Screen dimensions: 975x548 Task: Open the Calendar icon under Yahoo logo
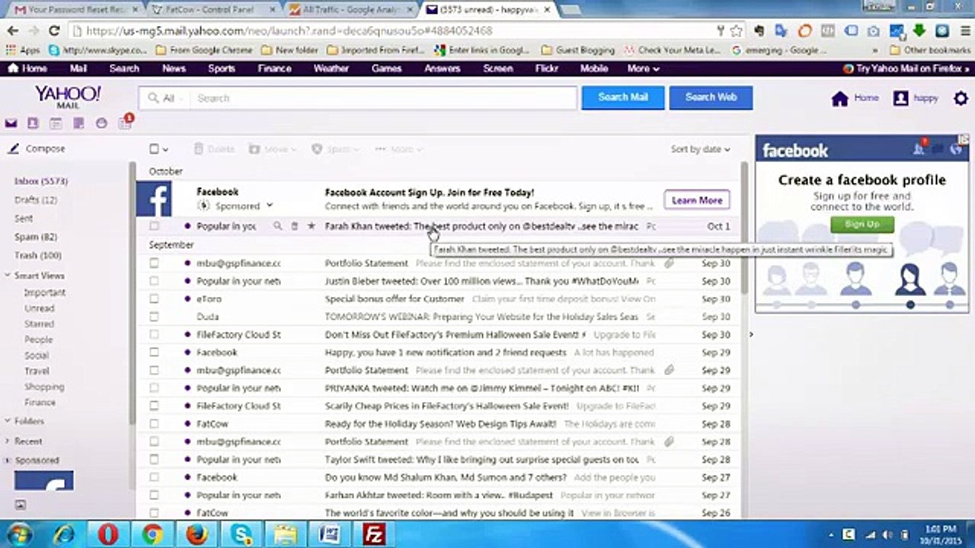click(56, 123)
